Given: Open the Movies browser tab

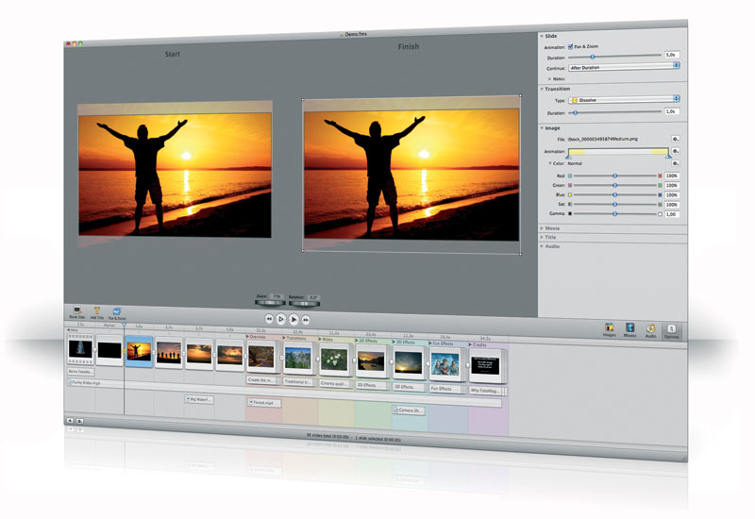Looking at the screenshot, I should [x=629, y=330].
